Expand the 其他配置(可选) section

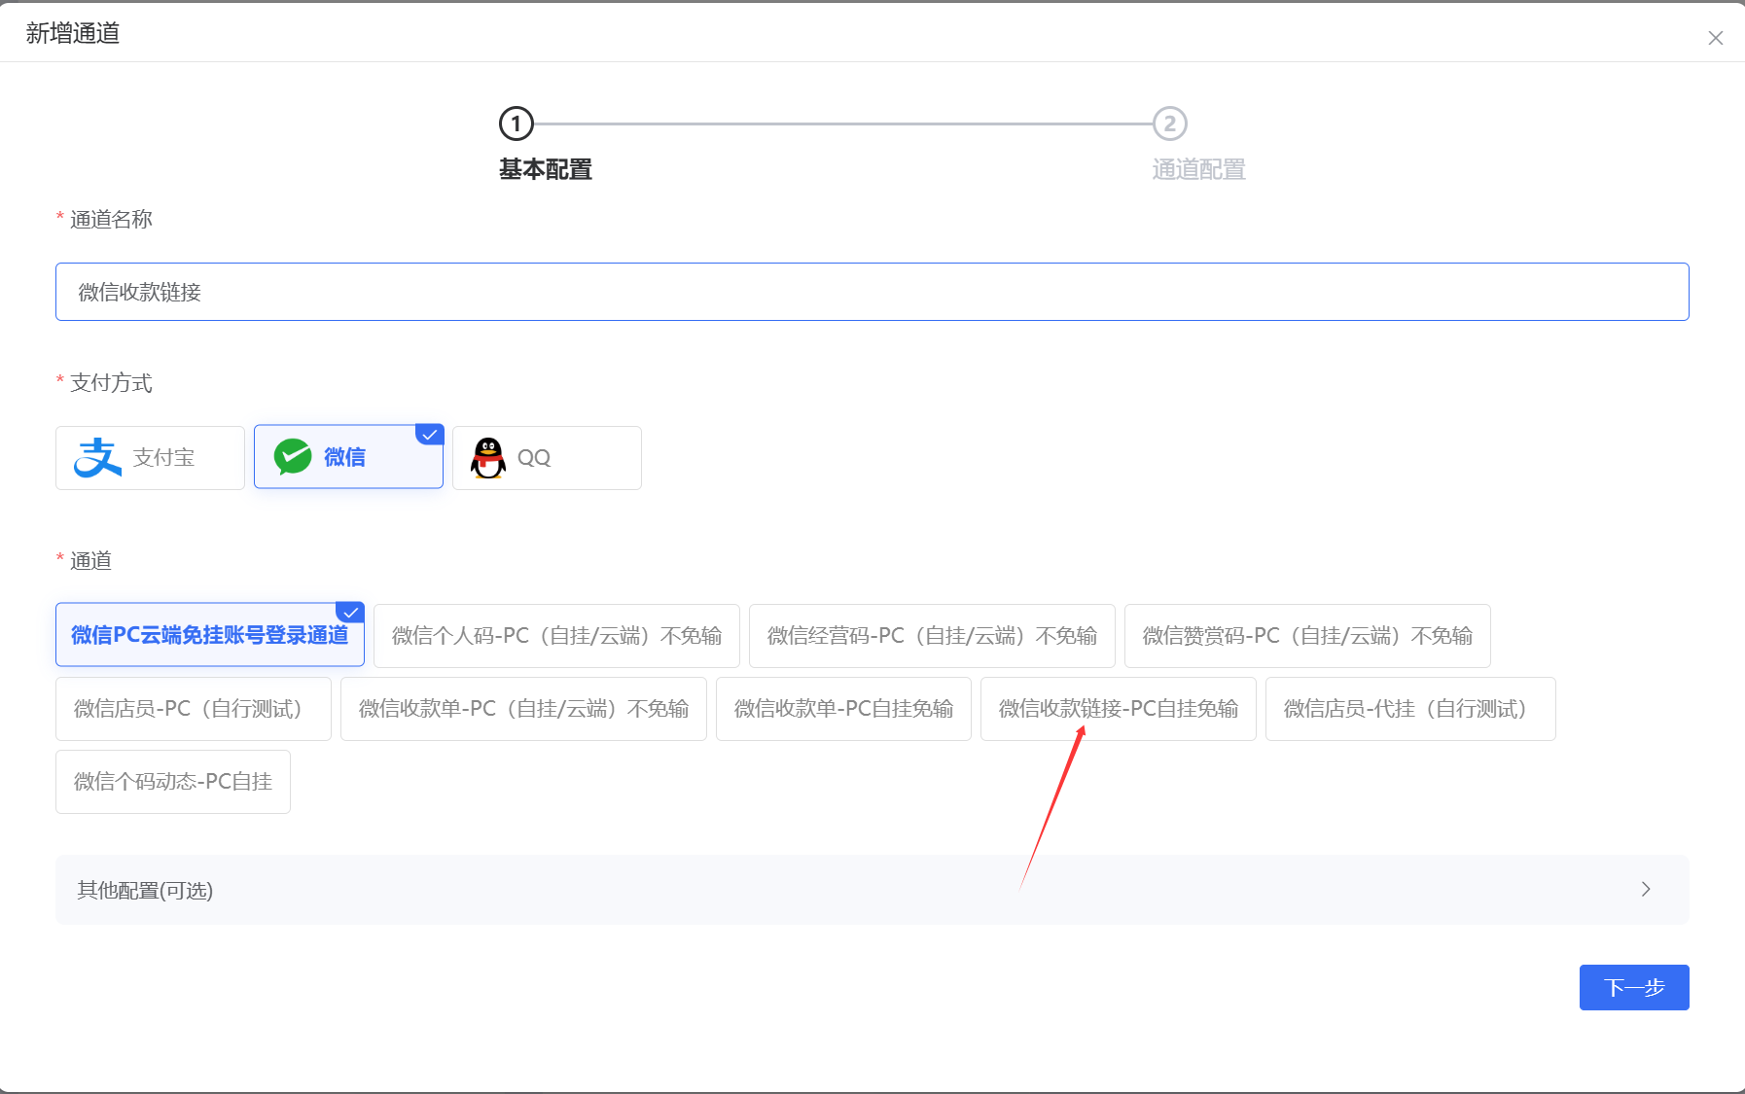[872, 890]
